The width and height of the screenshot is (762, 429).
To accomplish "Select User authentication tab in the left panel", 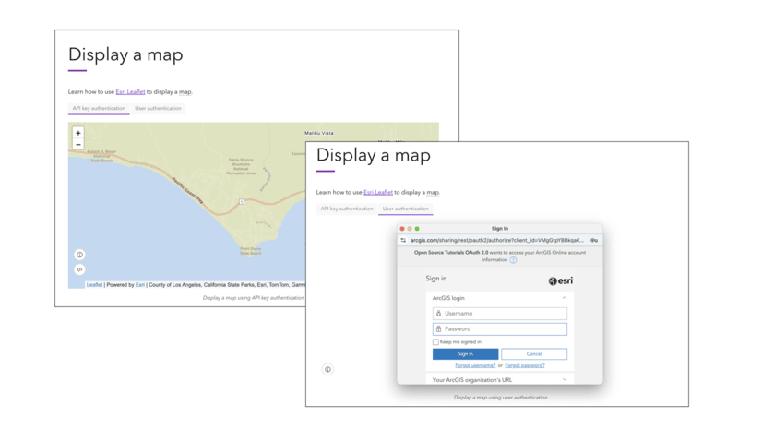I will (158, 108).
